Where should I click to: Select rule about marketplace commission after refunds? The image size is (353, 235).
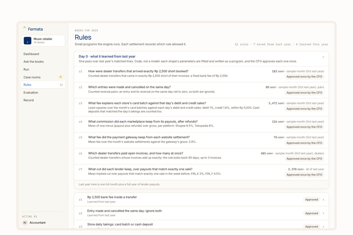click(x=201, y=124)
